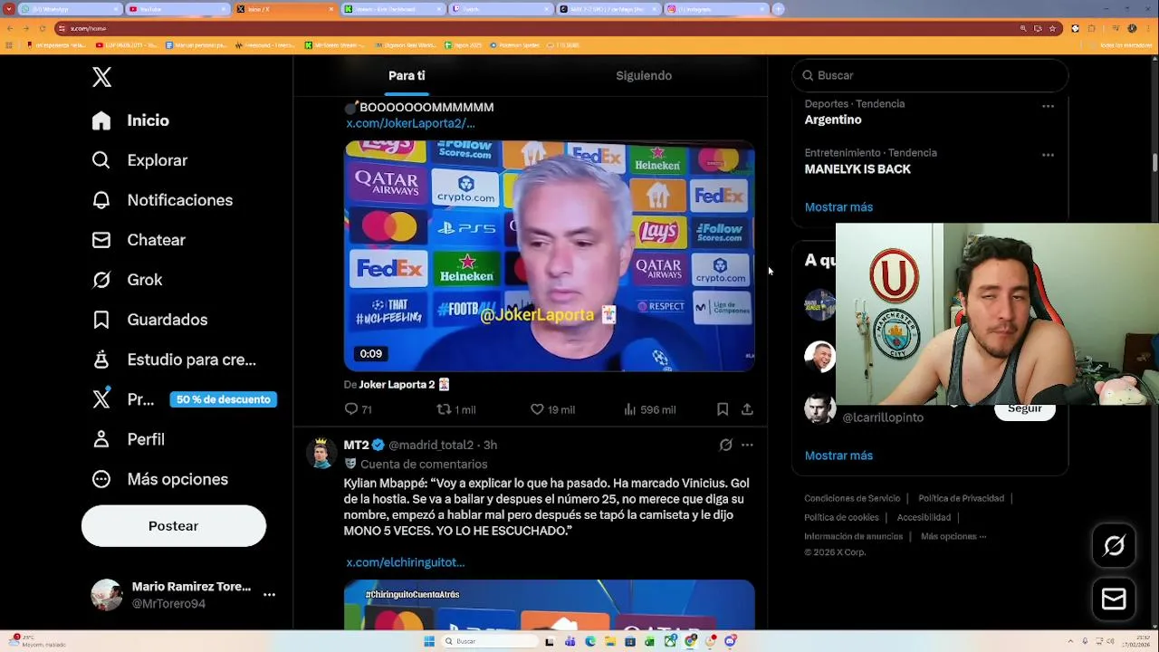Open Grok from the sidebar
Viewport: 1159px width, 652px height.
(x=128, y=280)
